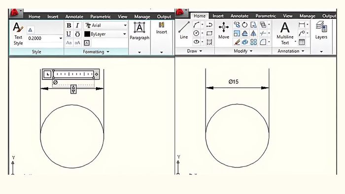Open the application menu in left window
Viewport: 345px width, 194px height.
tap(16, 13)
